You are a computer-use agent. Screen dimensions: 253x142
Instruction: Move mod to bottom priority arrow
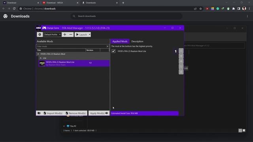(181, 67)
